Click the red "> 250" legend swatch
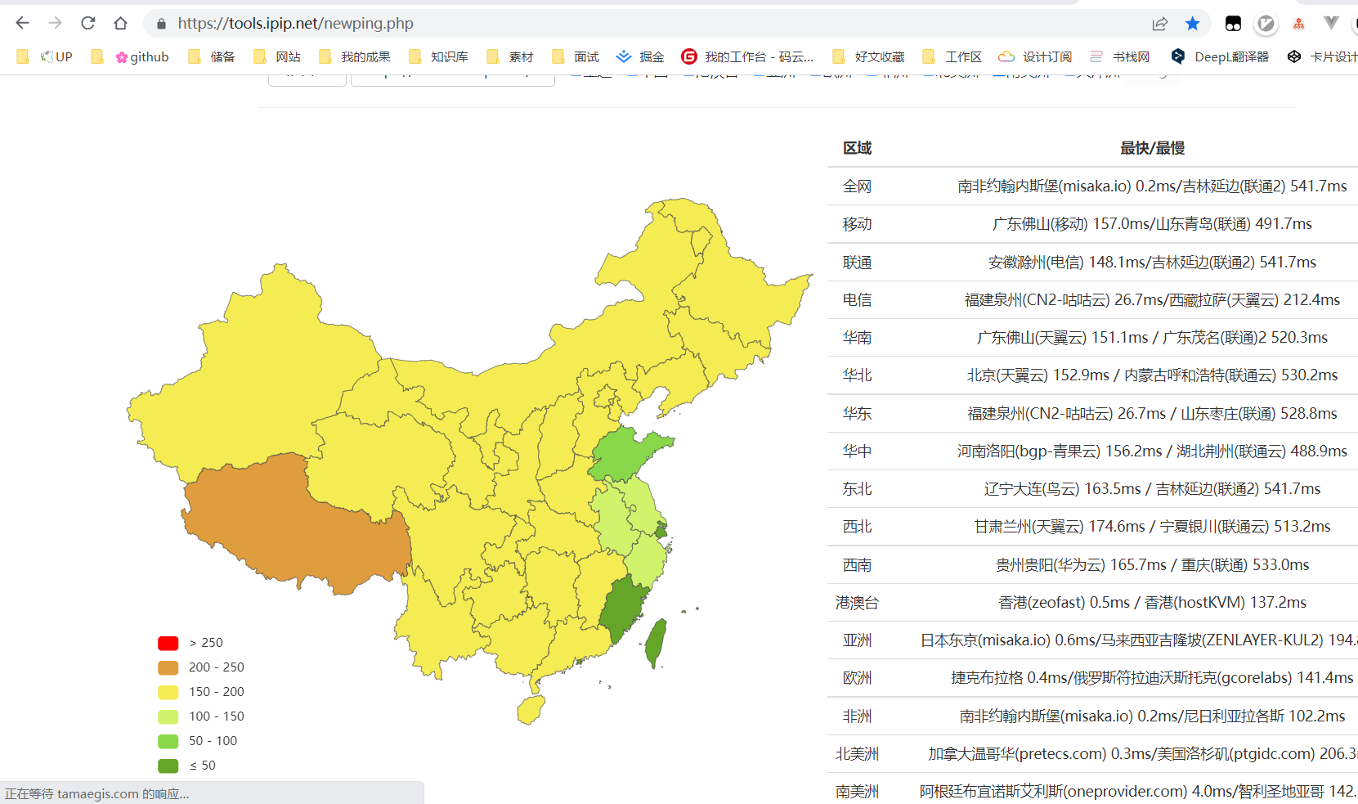Image resolution: width=1358 pixels, height=804 pixels. click(x=168, y=643)
